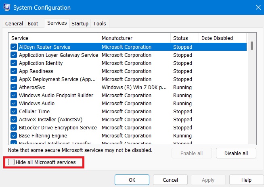Viewport: 264px width, 187px height.
Task: Click Microsoft Corporation cell for Windows Audio
Action: point(127,104)
